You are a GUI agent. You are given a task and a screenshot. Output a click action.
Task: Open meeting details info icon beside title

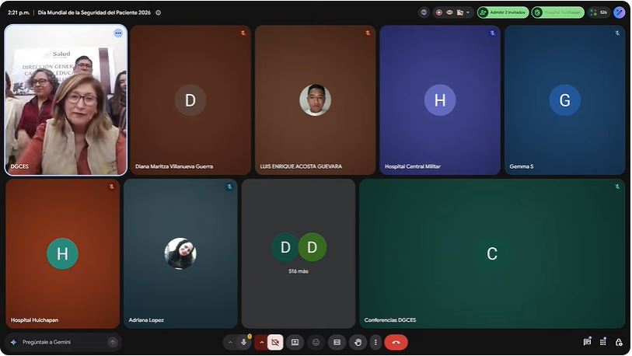coord(159,13)
